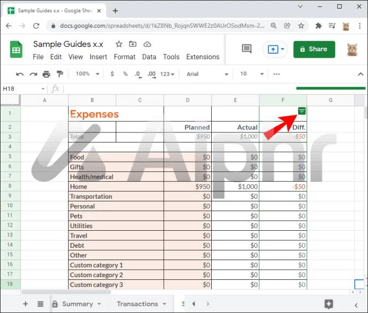Open a new browser tab
The width and height of the screenshot is (368, 313).
[x=115, y=11]
